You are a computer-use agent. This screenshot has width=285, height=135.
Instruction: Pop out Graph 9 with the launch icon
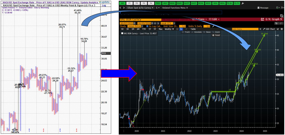pyautogui.click(x=262, y=19)
